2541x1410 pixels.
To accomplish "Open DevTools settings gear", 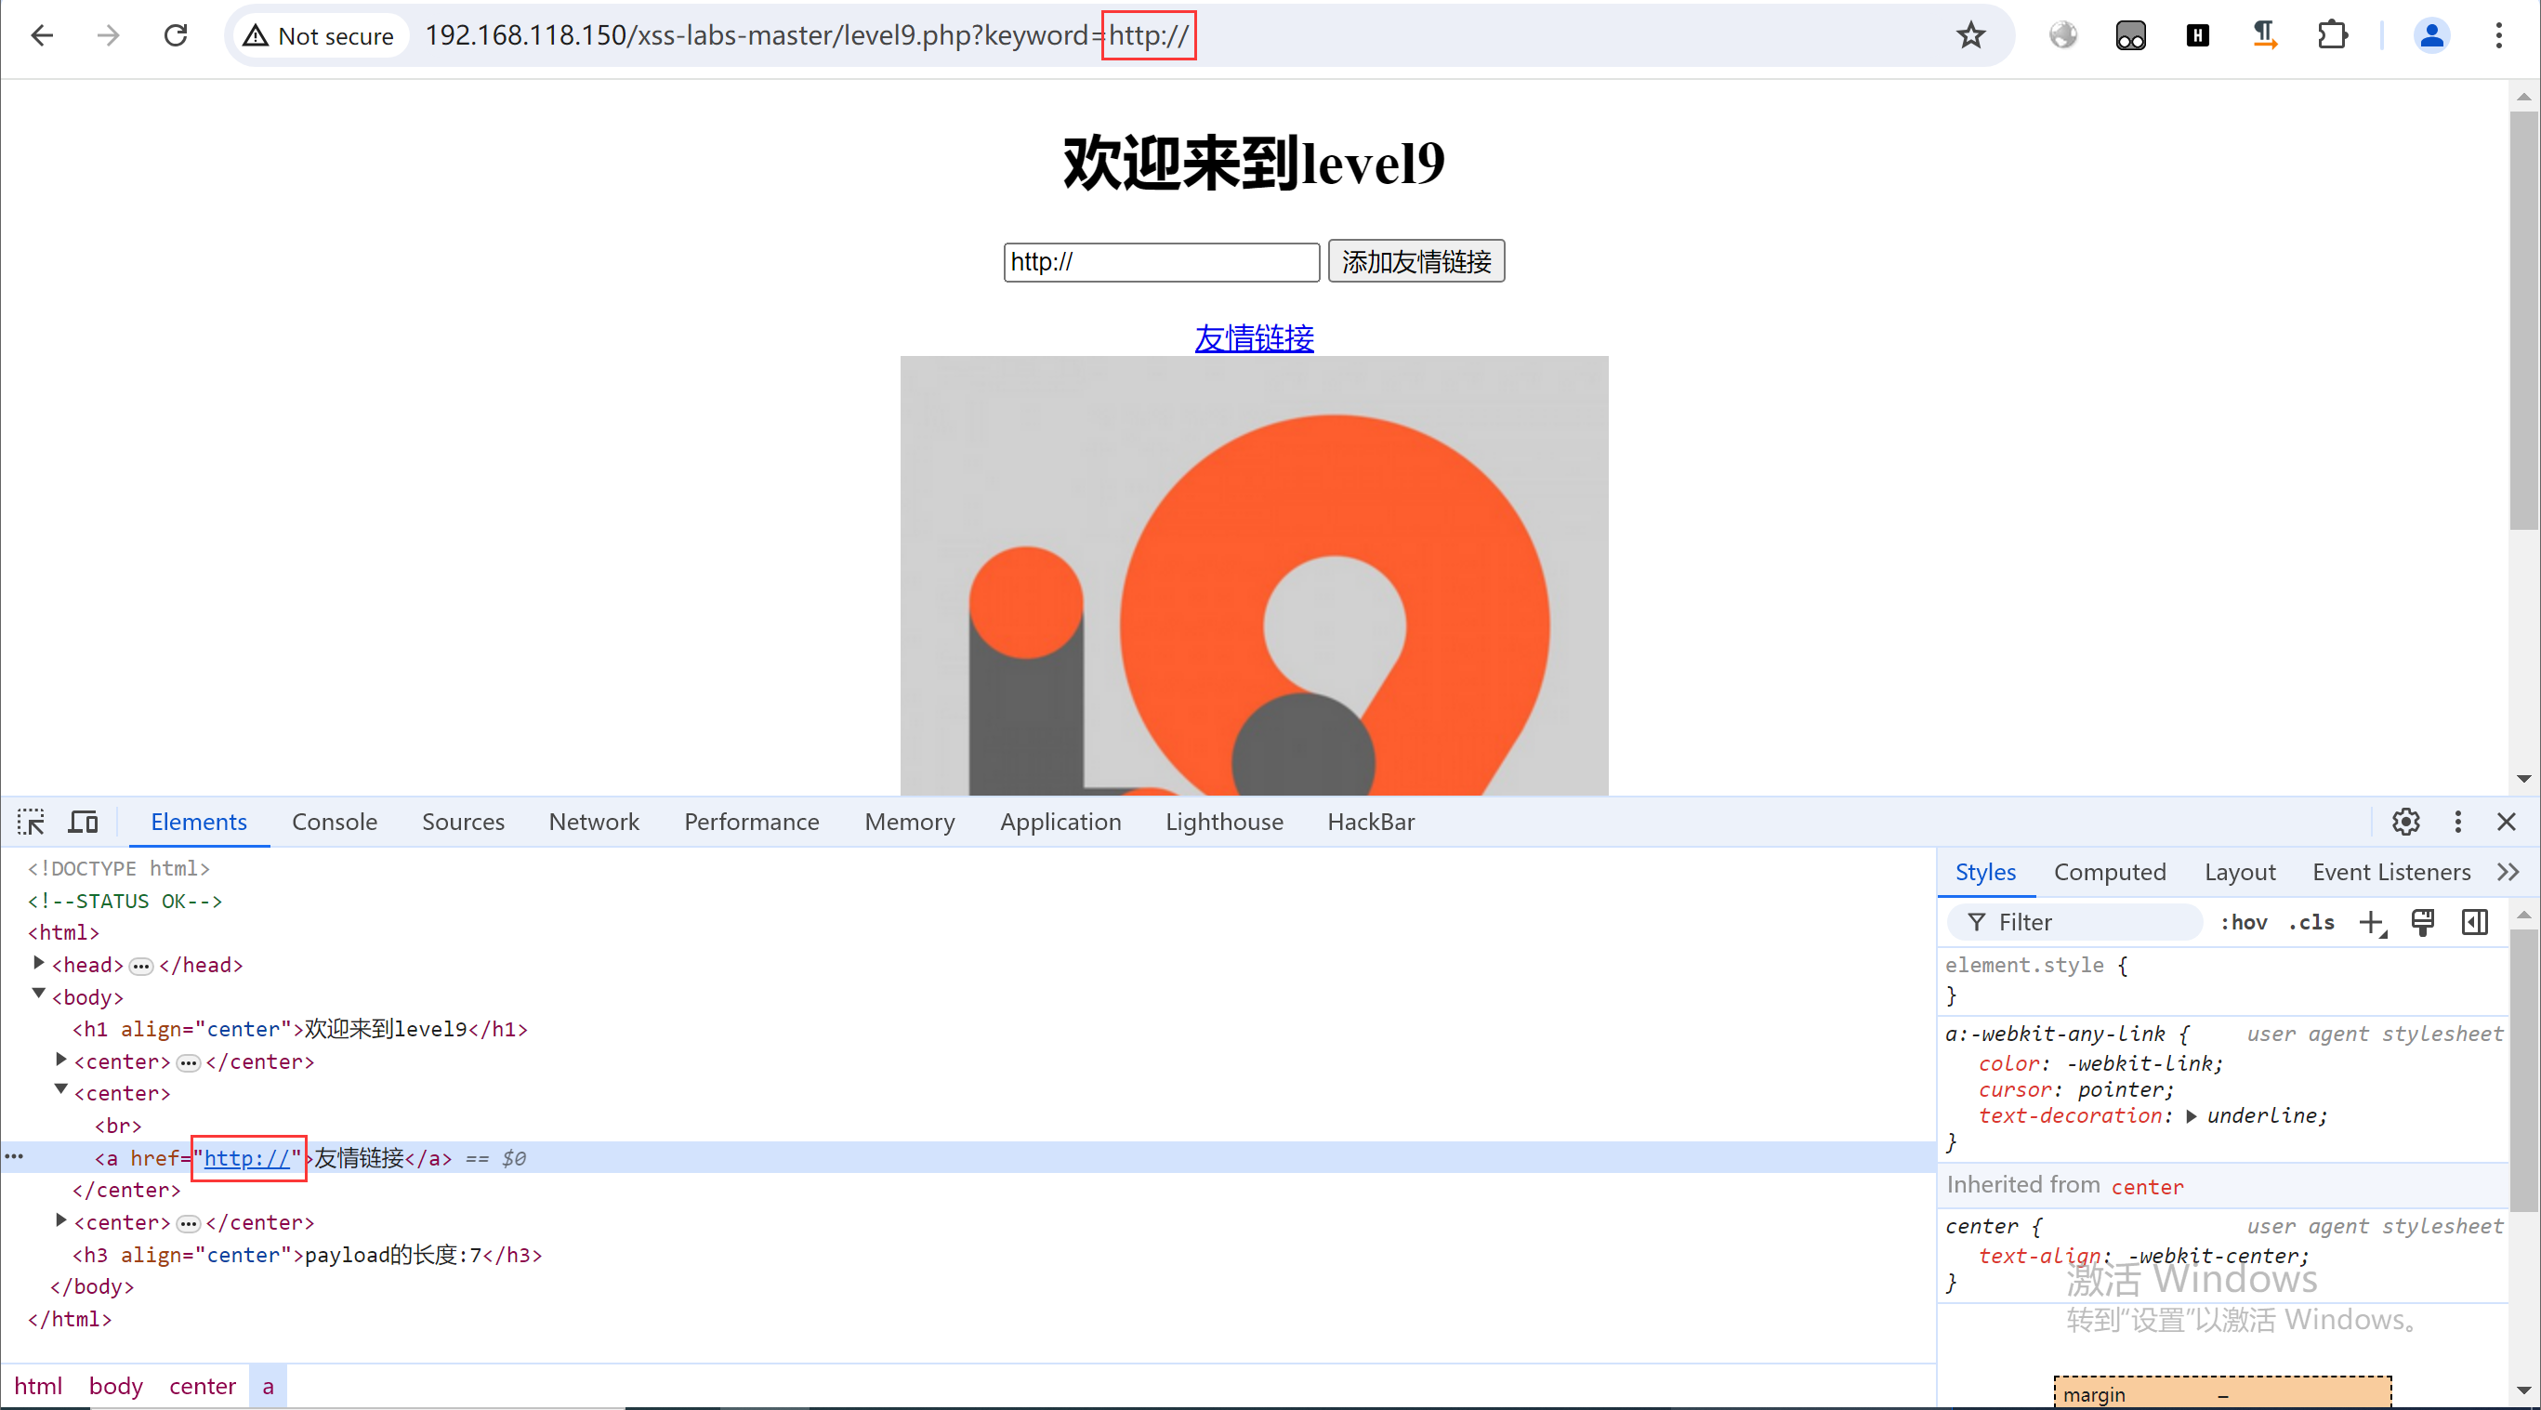I will coord(2406,822).
